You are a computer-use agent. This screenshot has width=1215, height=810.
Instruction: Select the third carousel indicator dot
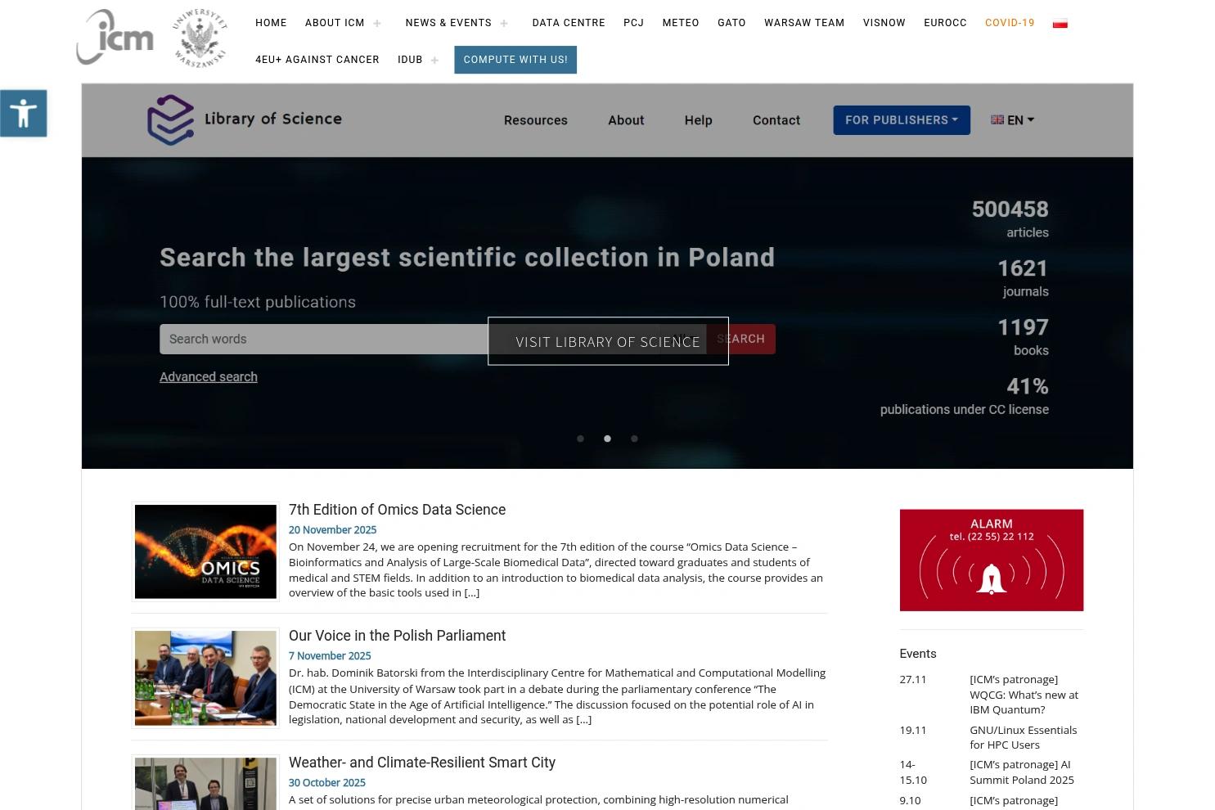click(634, 439)
